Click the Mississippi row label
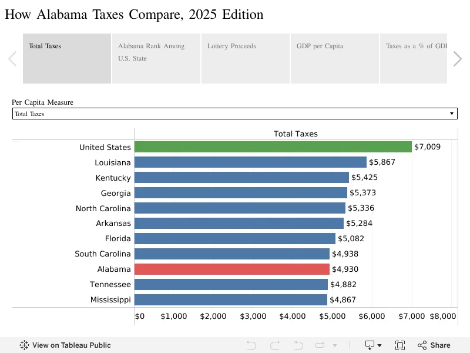Viewport: 470px width, 353px height. 110,299
